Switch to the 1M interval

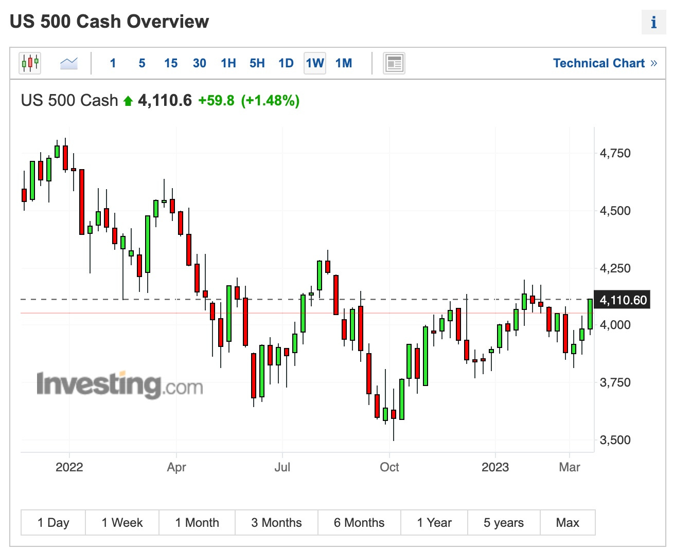coord(344,63)
